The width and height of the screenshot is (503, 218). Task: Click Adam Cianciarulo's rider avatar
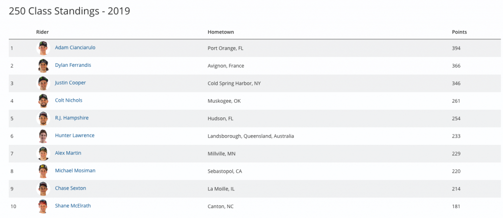(44, 48)
